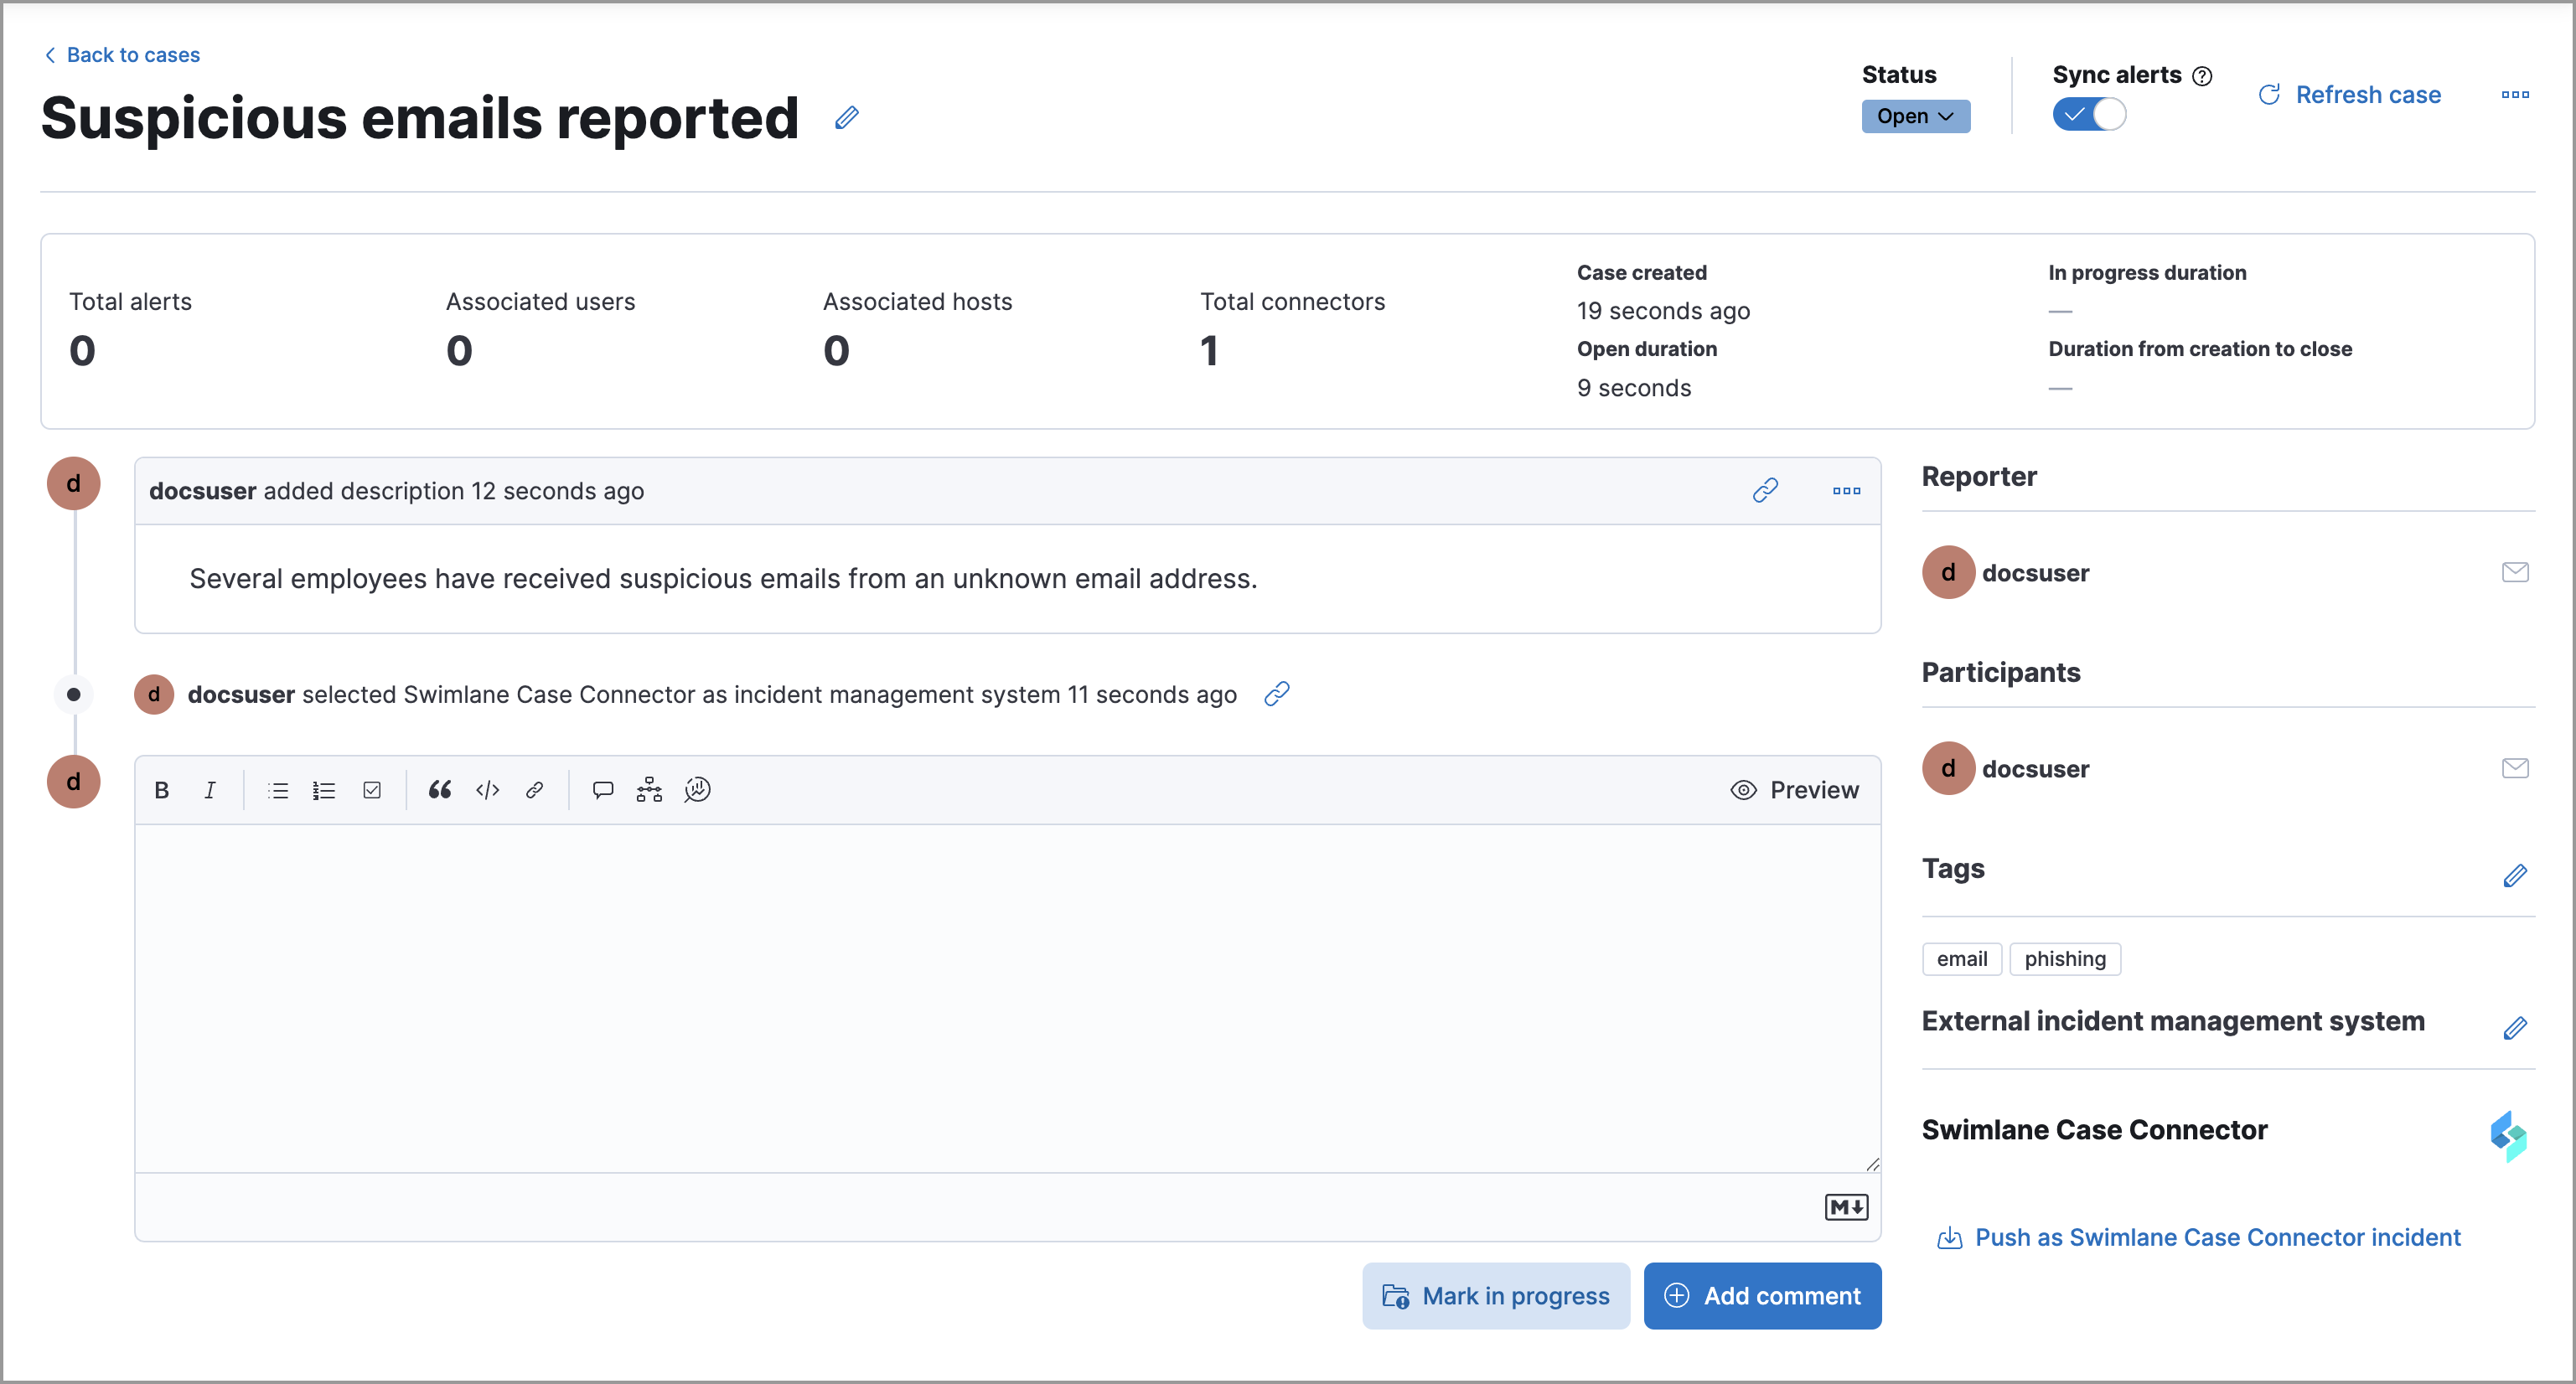
Task: Insert a task list checkbox
Action: point(372,790)
